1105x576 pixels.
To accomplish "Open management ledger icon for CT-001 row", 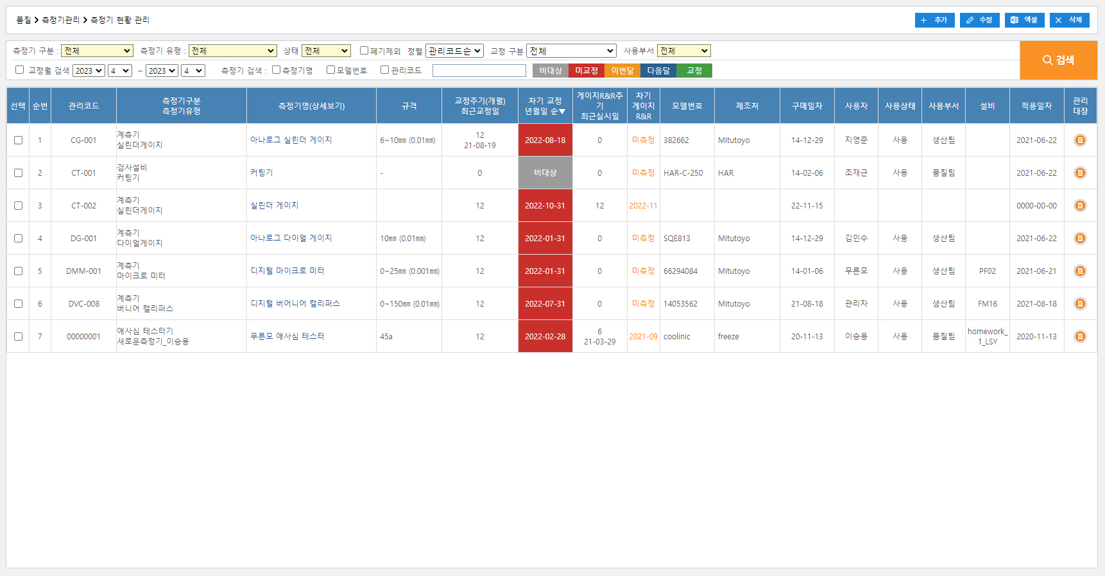I will click(x=1080, y=173).
